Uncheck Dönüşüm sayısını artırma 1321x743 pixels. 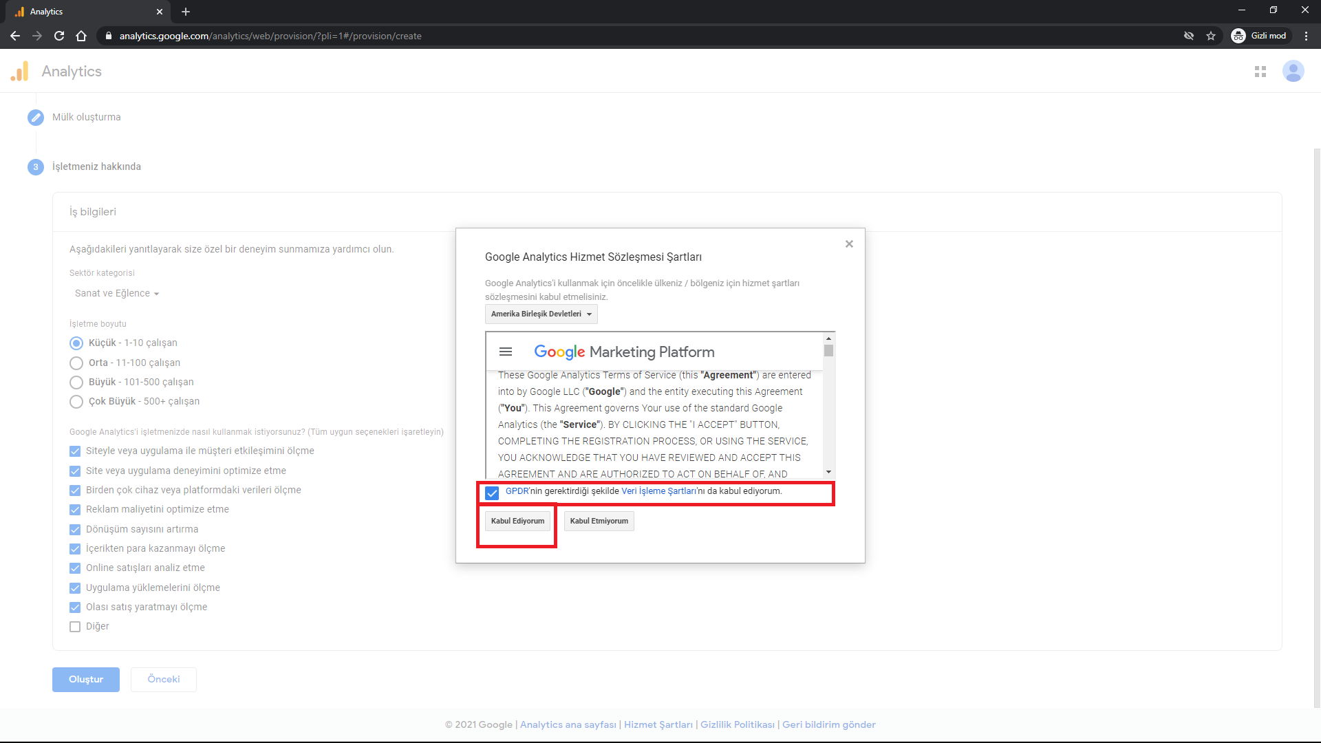pyautogui.click(x=75, y=530)
